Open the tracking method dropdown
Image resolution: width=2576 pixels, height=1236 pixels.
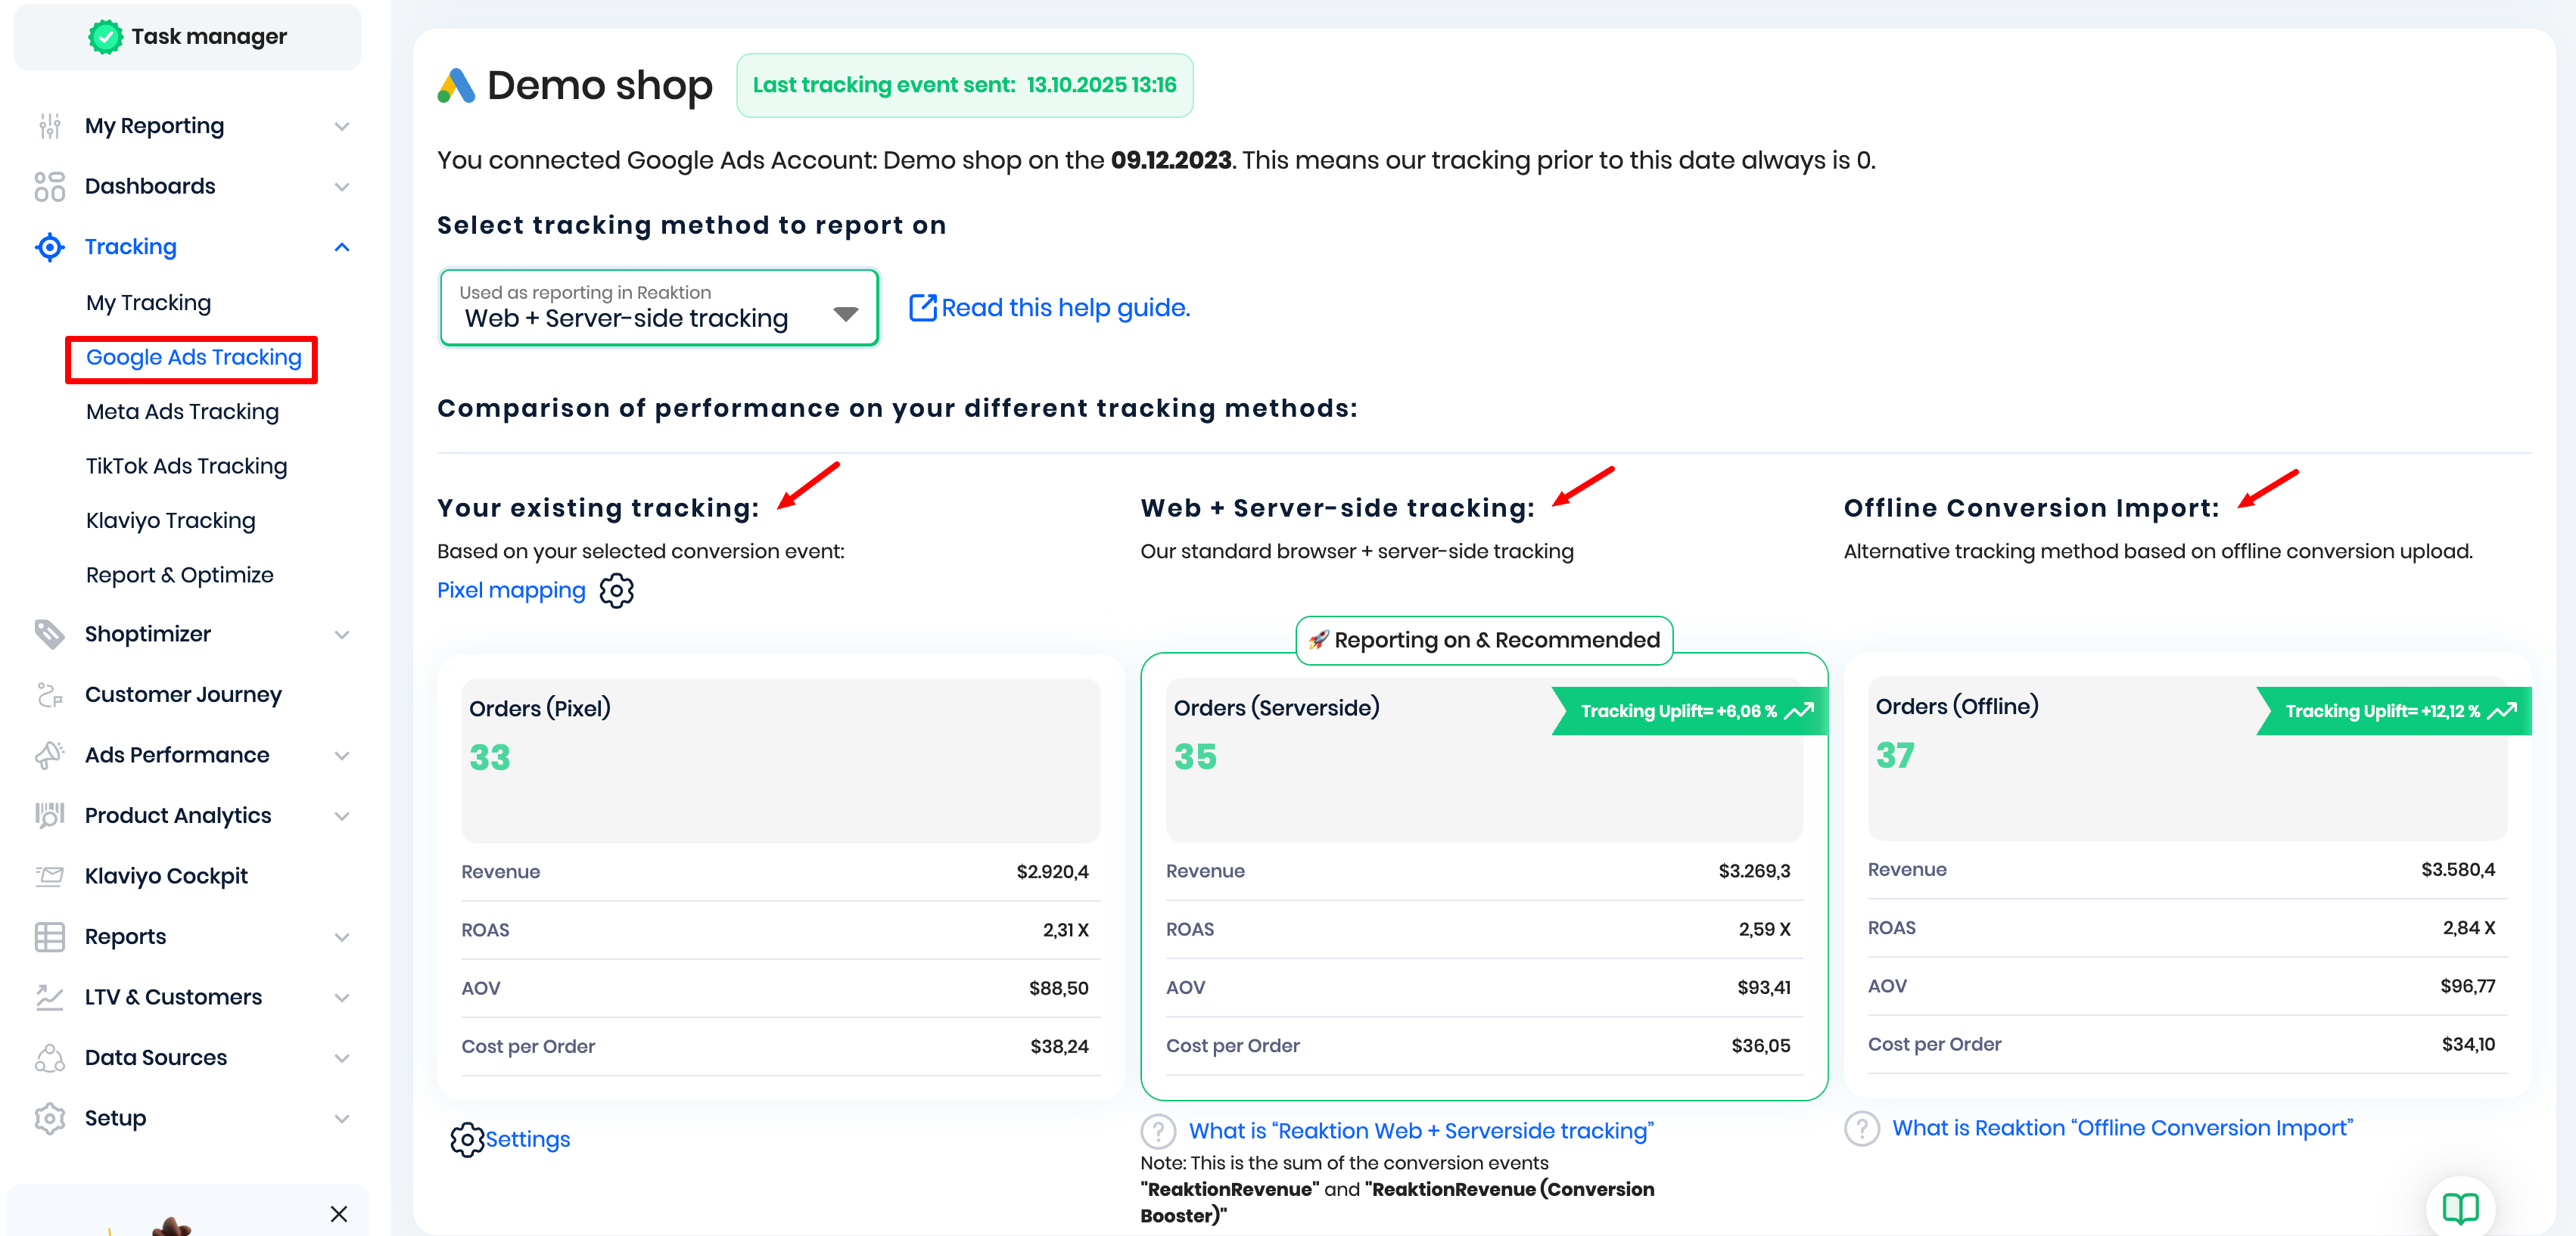pos(659,308)
